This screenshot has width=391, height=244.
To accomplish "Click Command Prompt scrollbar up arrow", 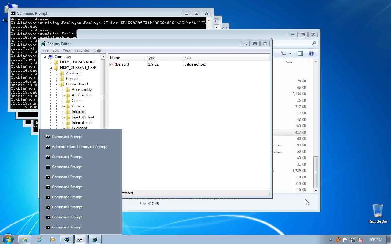I will 209,20.
